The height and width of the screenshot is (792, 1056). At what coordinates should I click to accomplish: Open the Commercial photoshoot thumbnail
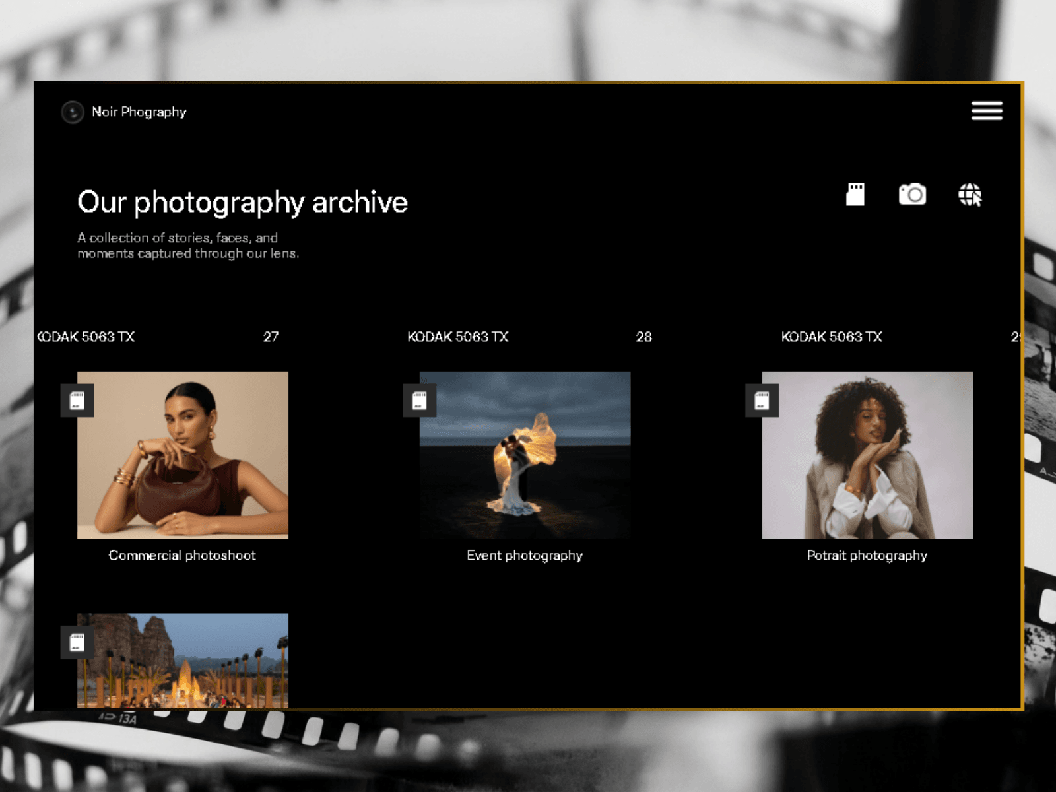pos(183,455)
